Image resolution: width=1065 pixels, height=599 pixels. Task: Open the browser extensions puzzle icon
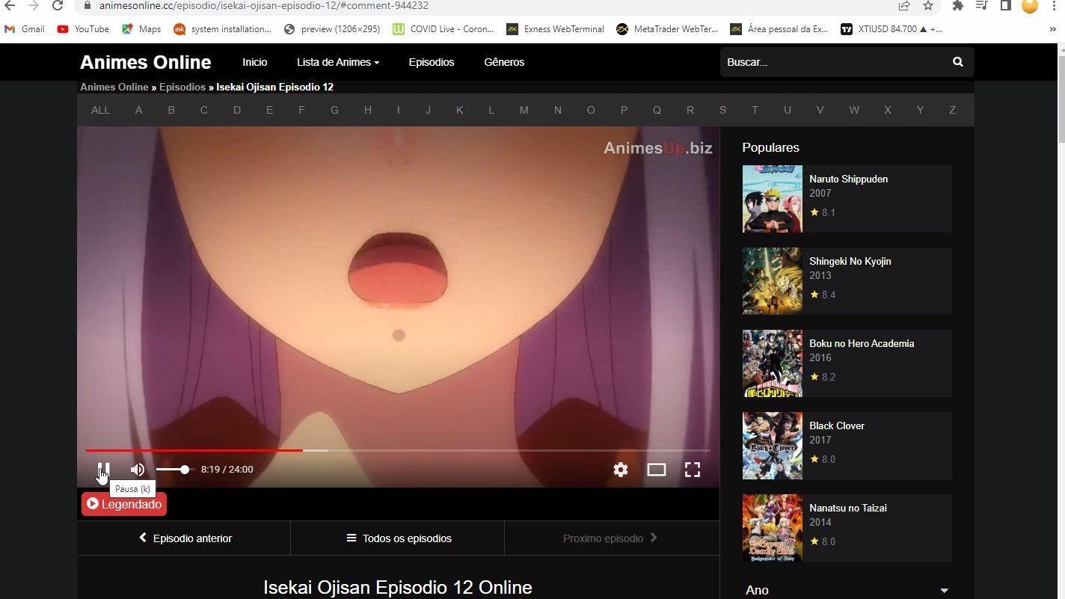957,6
